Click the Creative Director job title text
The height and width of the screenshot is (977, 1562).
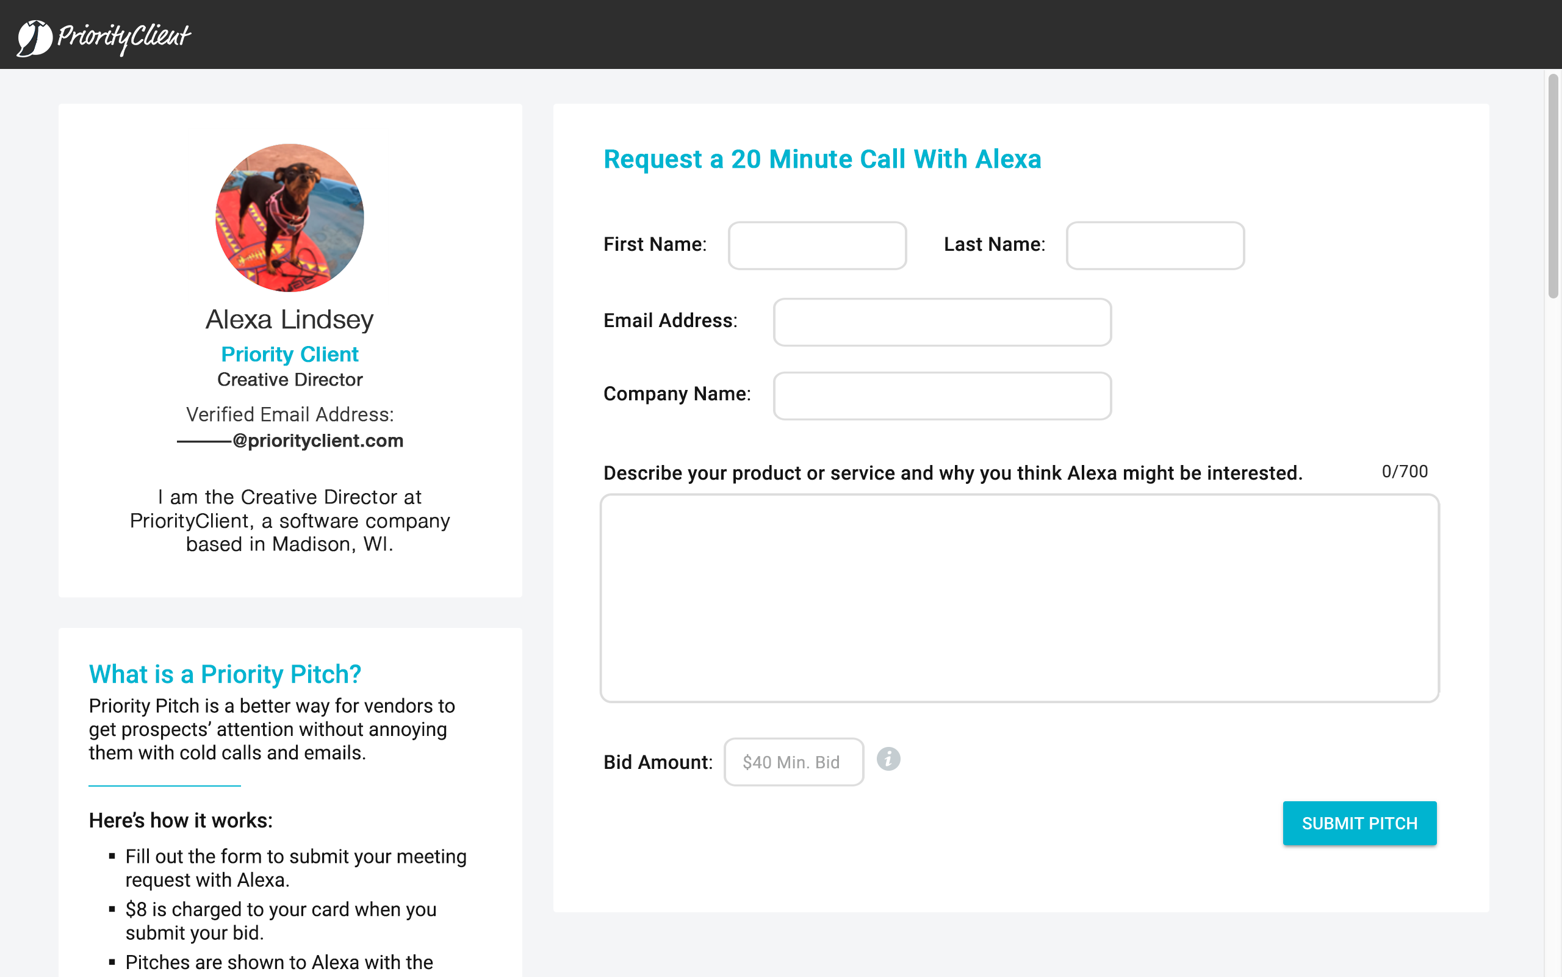tap(289, 380)
